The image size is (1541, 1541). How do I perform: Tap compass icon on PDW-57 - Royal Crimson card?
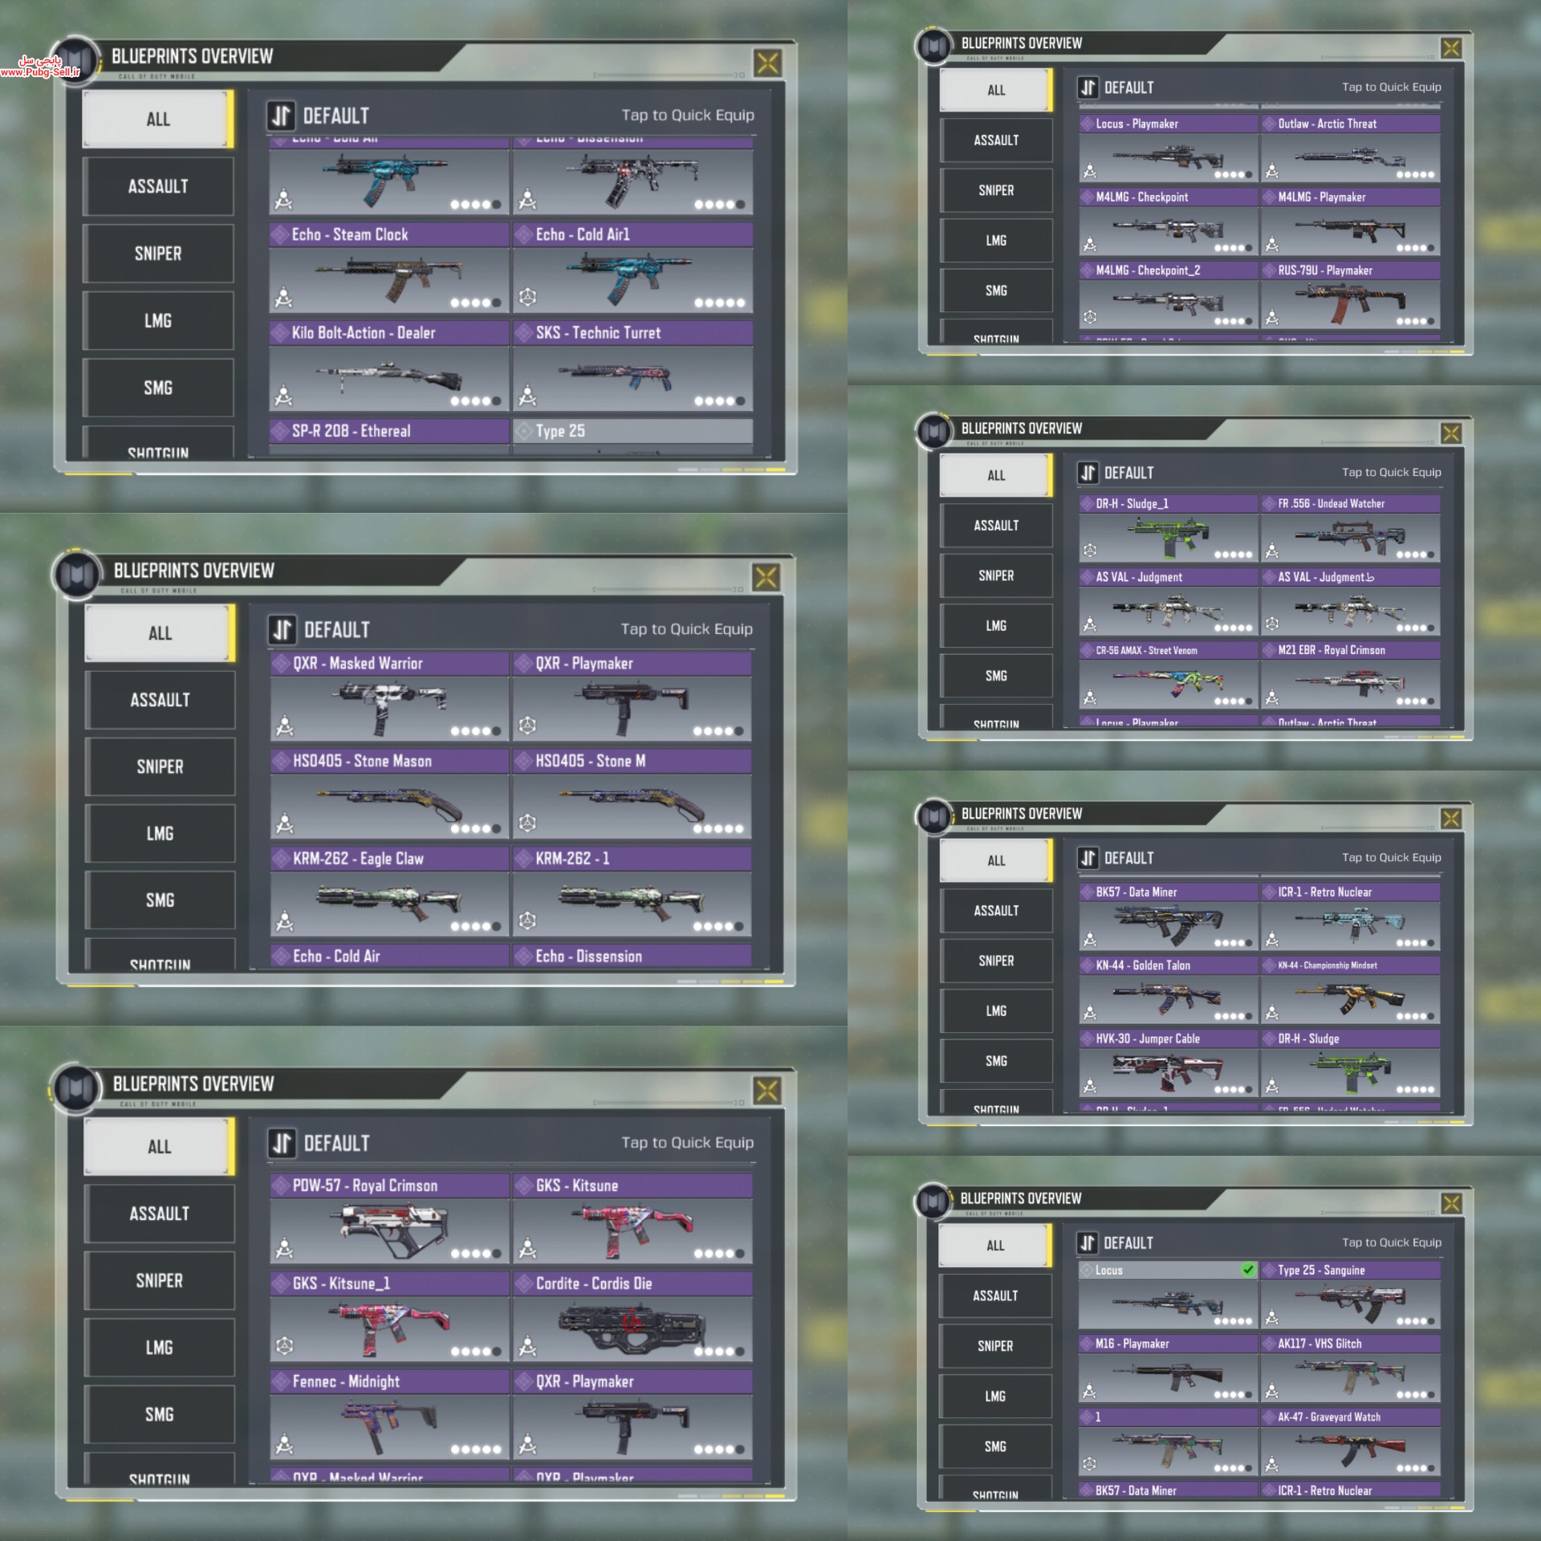pos(284,1249)
